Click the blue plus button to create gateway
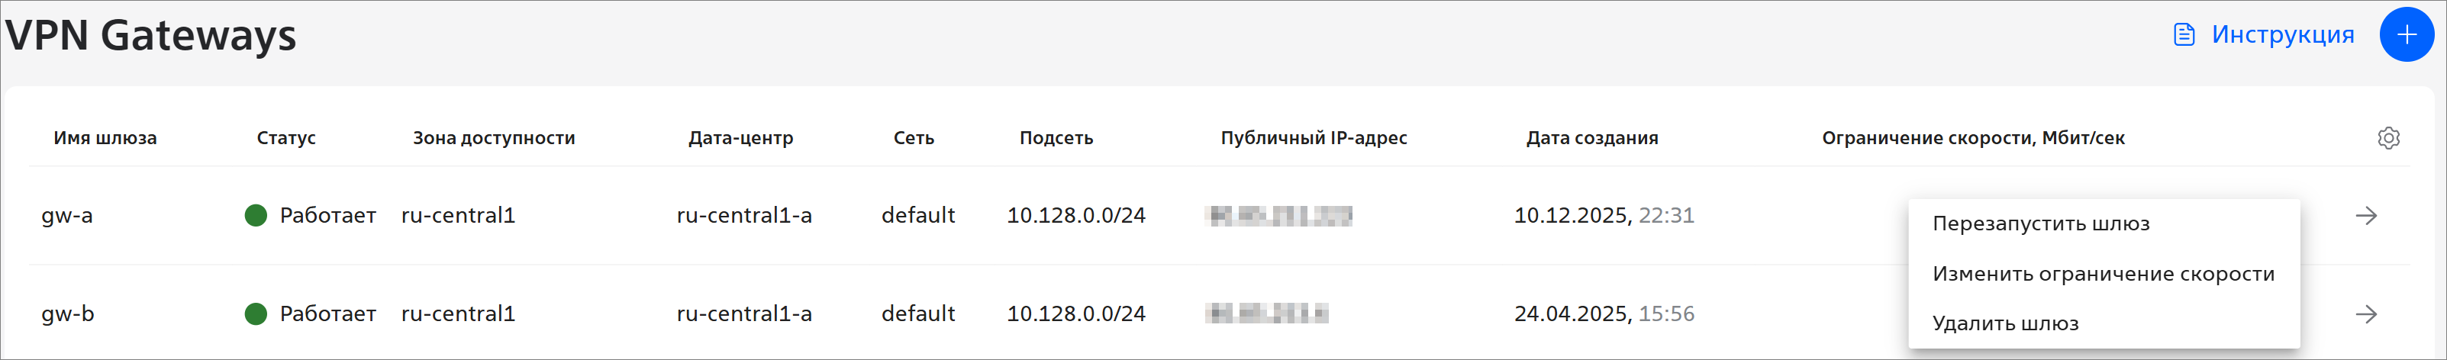The height and width of the screenshot is (360, 2447). pos(2406,35)
